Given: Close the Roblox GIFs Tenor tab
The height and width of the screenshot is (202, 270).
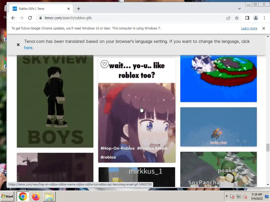Looking at the screenshot, I should click(x=69, y=9).
